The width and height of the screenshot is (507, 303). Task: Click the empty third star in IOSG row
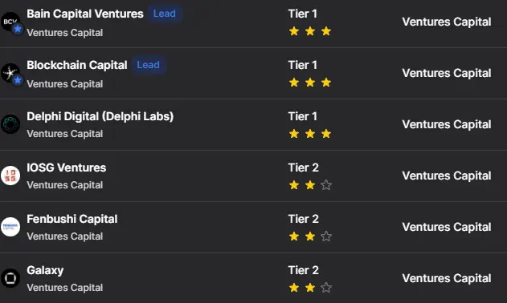pyautogui.click(x=326, y=185)
